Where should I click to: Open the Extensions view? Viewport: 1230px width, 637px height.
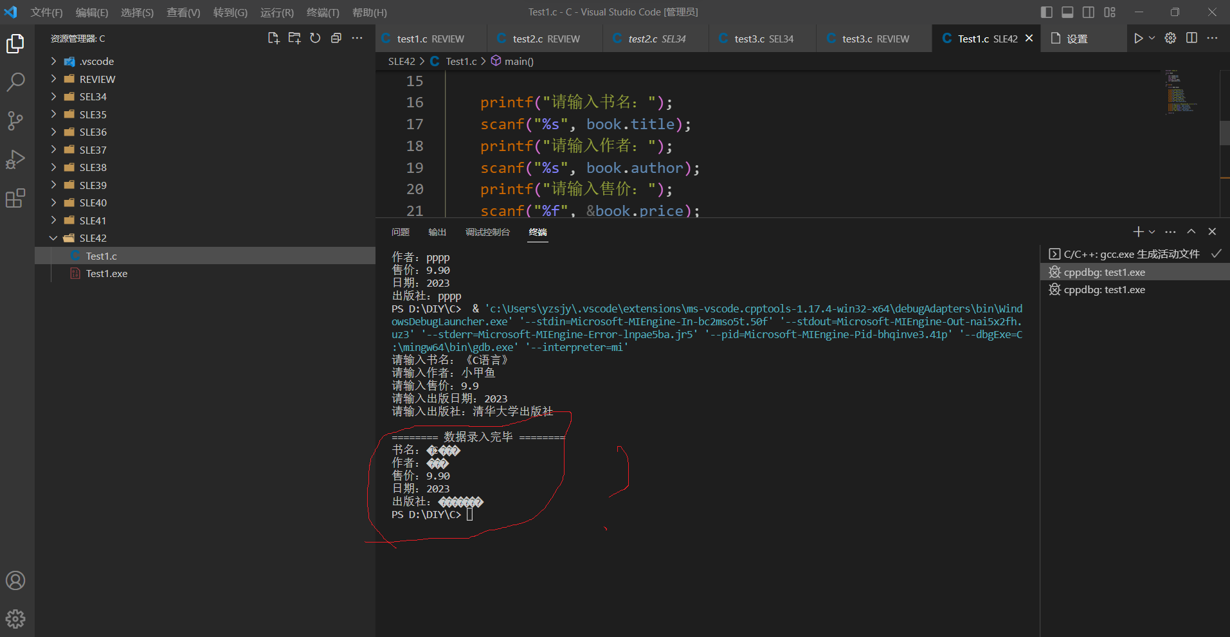(x=15, y=198)
